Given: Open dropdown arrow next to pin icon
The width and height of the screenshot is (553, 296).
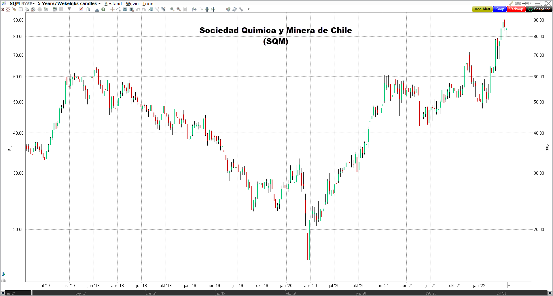Looking at the screenshot, I should point(531,3).
